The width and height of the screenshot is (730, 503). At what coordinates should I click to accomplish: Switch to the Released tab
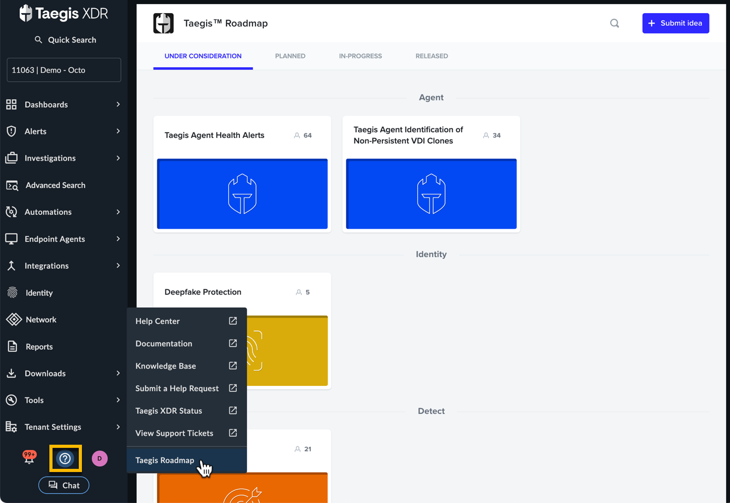tap(432, 56)
